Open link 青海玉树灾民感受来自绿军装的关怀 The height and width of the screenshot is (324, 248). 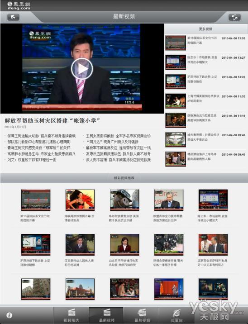click(x=39, y=148)
